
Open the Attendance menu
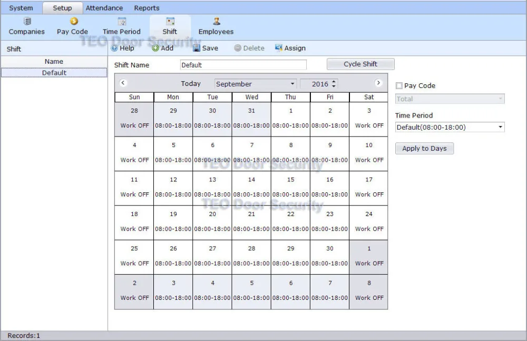(x=104, y=8)
